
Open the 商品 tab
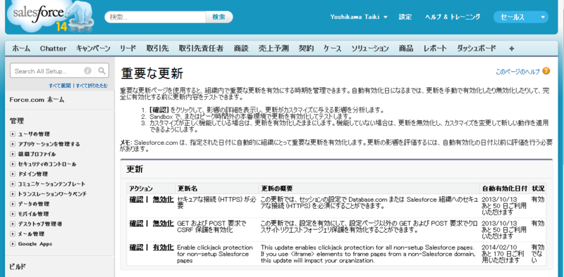click(x=406, y=49)
